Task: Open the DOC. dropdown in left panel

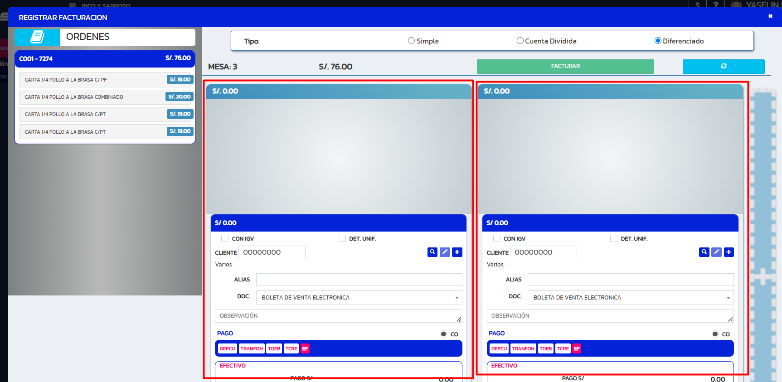Action: point(359,298)
